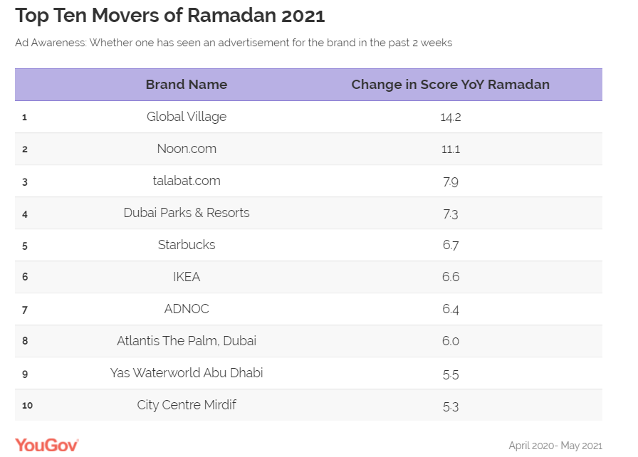Select the IKEA brand cell

coord(187,277)
